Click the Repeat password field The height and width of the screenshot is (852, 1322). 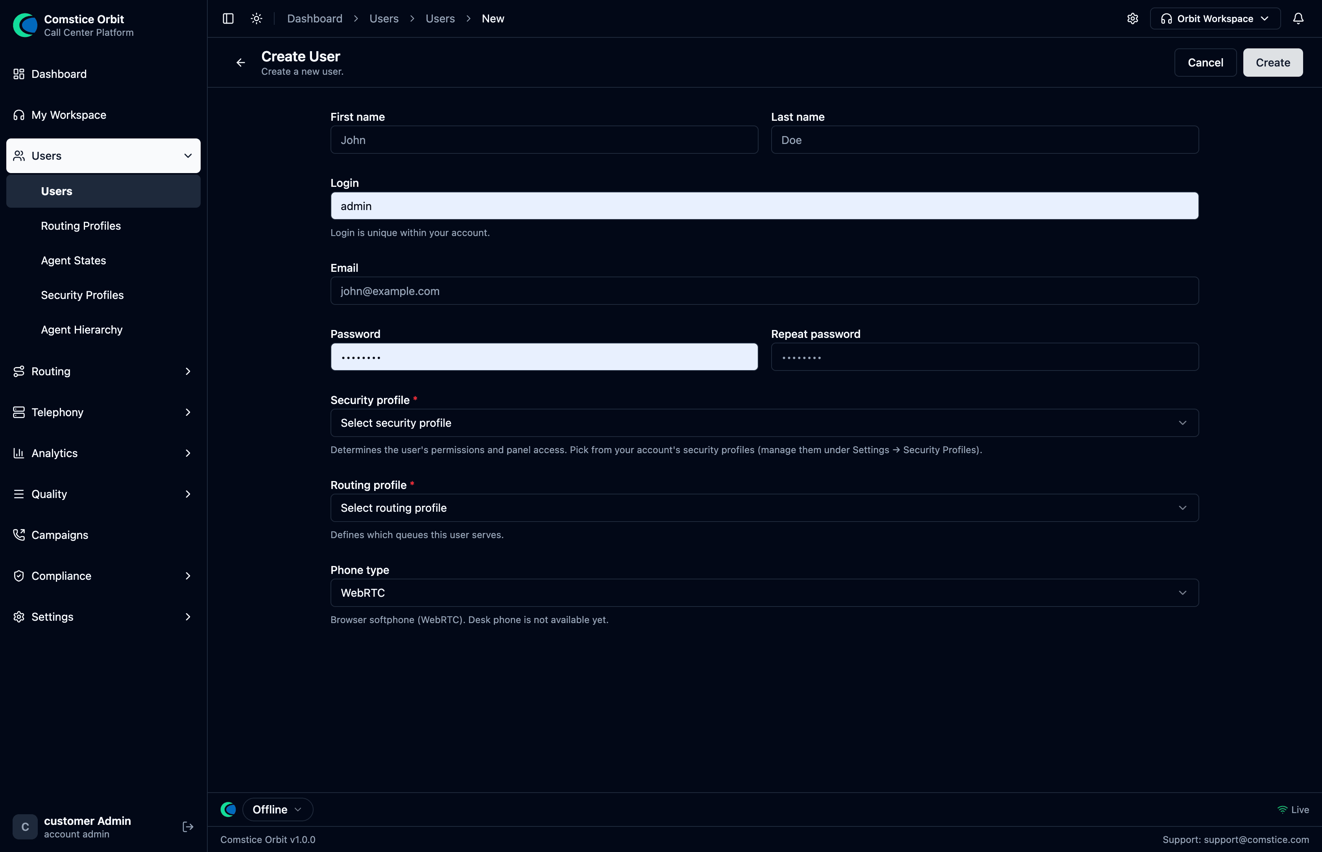click(985, 357)
